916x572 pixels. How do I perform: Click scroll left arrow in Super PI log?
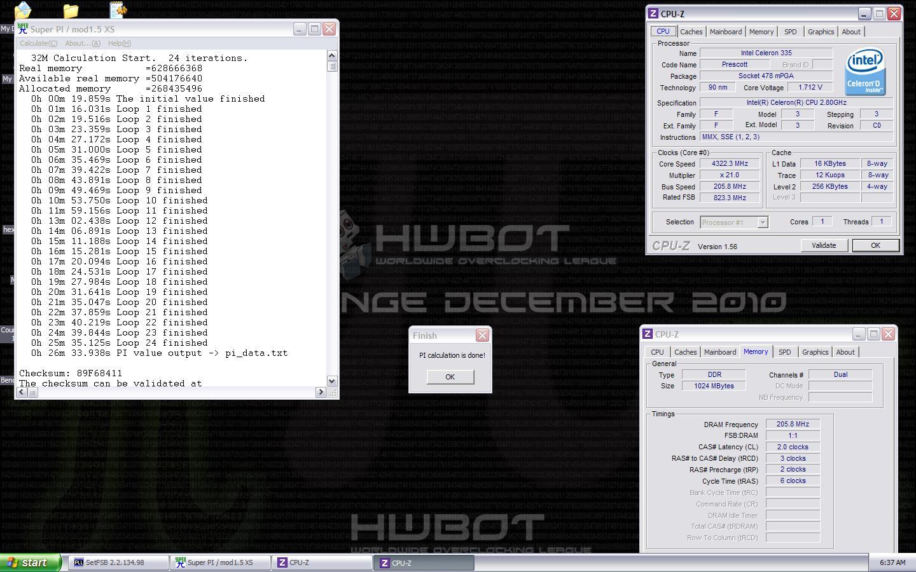tap(22, 392)
